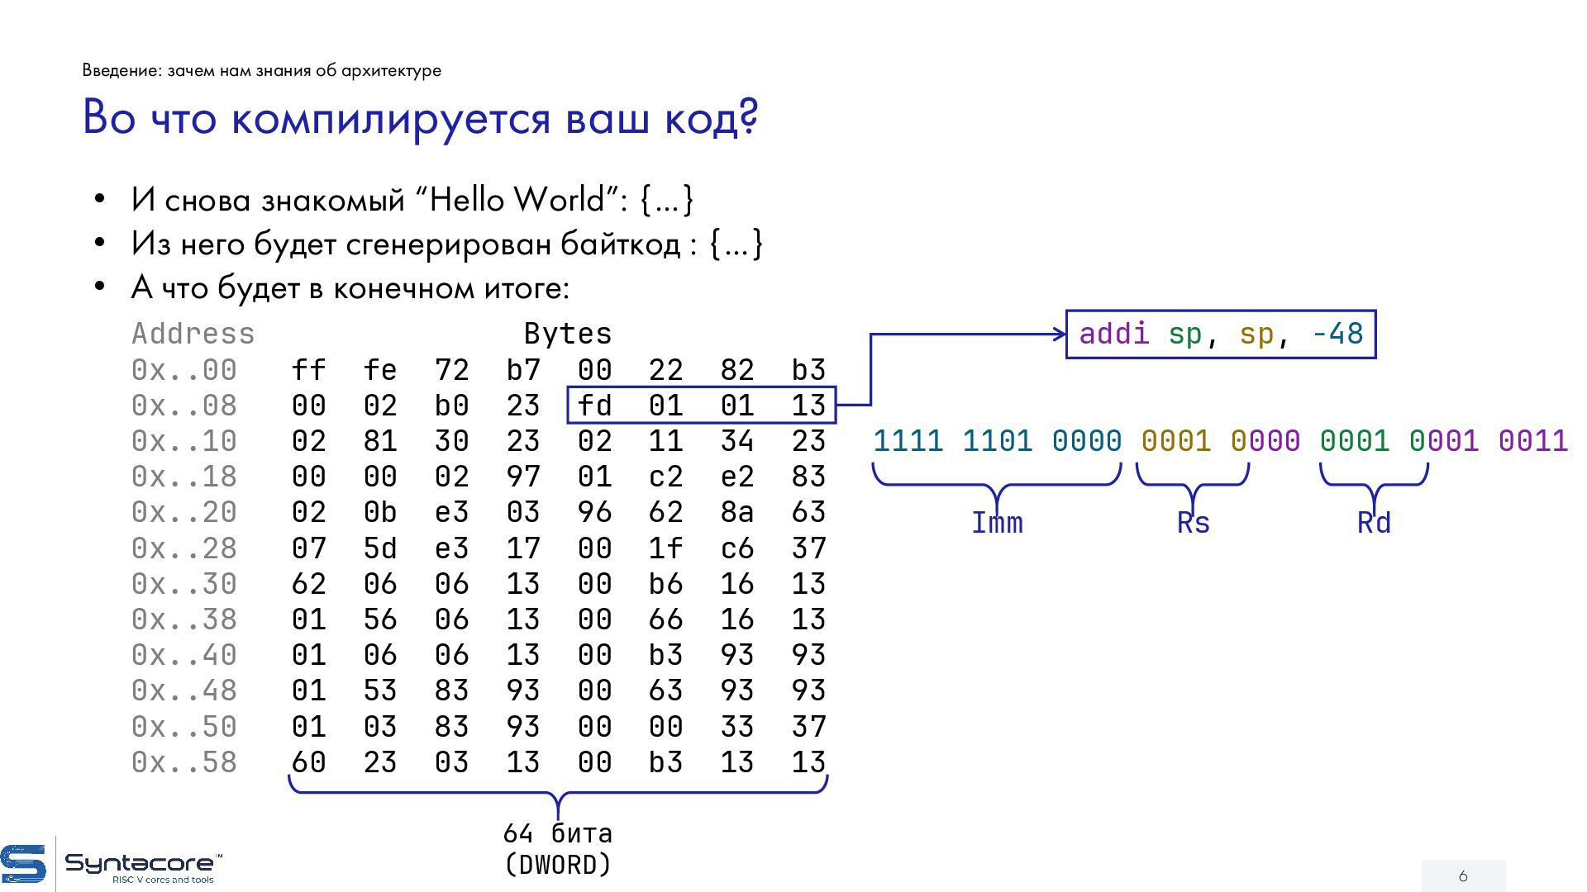The width and height of the screenshot is (1587, 892).
Task: Click slide number 6 box
Action: [1463, 875]
